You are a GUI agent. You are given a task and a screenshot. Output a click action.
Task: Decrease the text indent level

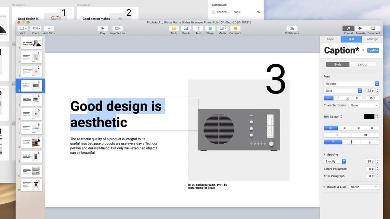[x=338, y=135]
